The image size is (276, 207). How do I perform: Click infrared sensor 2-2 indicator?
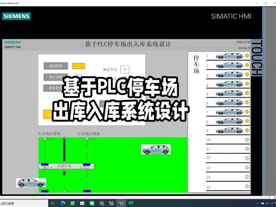(x=45, y=139)
